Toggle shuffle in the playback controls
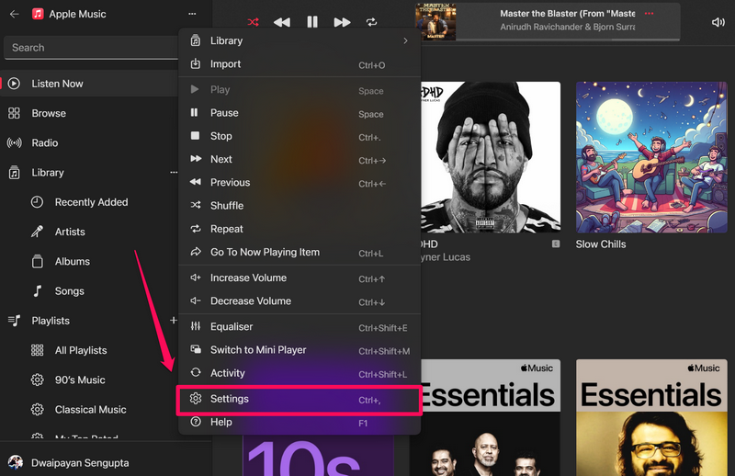735x476 pixels. click(253, 22)
